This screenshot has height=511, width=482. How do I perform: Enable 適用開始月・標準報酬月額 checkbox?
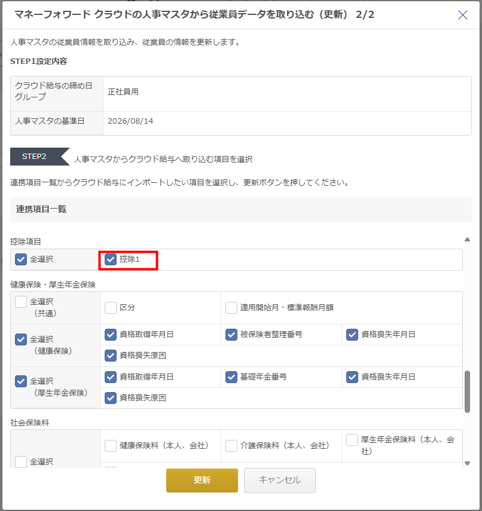click(231, 308)
